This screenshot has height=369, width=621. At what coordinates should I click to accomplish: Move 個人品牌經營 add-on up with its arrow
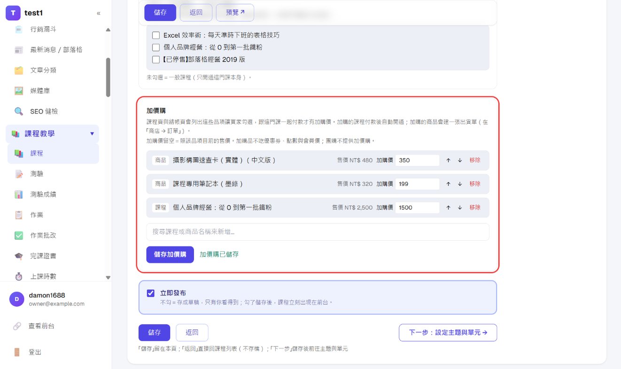point(449,208)
